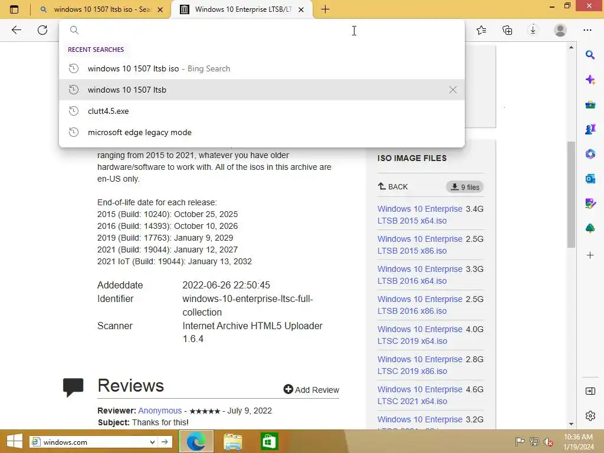Open File Explorer from the taskbar
Viewport: 604px width, 453px height.
click(232, 441)
